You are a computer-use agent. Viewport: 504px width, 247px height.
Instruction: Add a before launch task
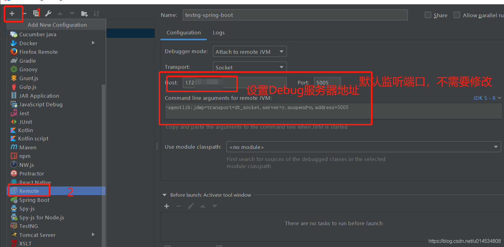(167, 206)
